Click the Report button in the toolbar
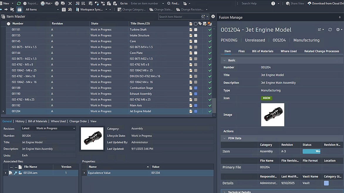Image resolution: width=344 pixels, height=193 pixels. (x=30, y=3)
